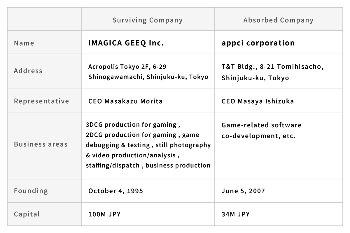Image resolution: width=350 pixels, height=233 pixels.
Task: Select the June 5, 2007 founding date
Action: [243, 191]
